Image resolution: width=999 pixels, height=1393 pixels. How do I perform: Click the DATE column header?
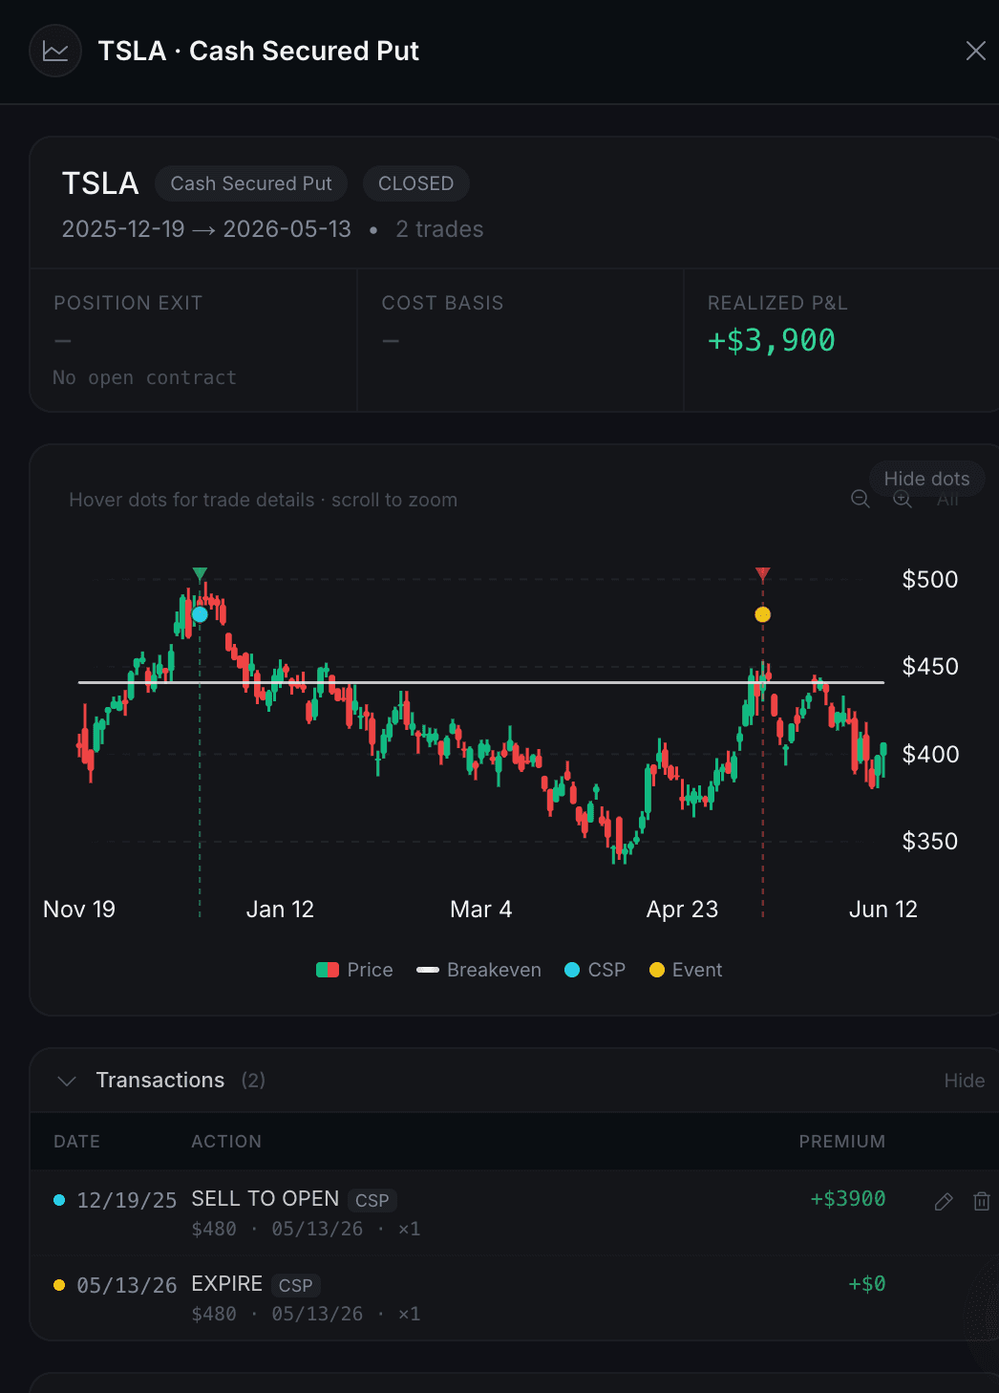[76, 1142]
